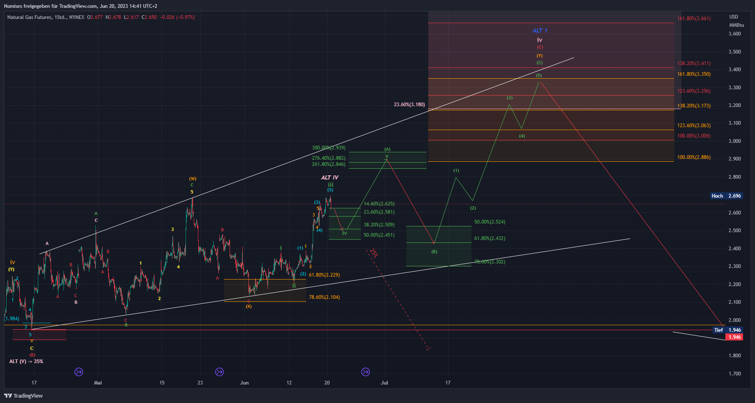The height and width of the screenshot is (403, 755).
Task: Click the 300.00%(2.939) extension label
Action: pos(329,148)
